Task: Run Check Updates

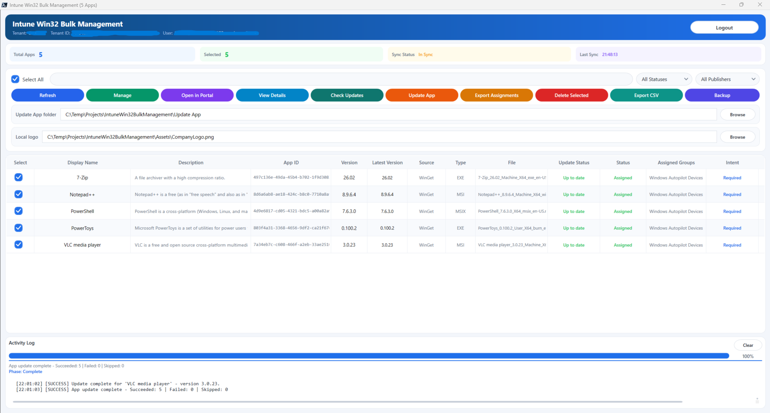Action: (347, 95)
